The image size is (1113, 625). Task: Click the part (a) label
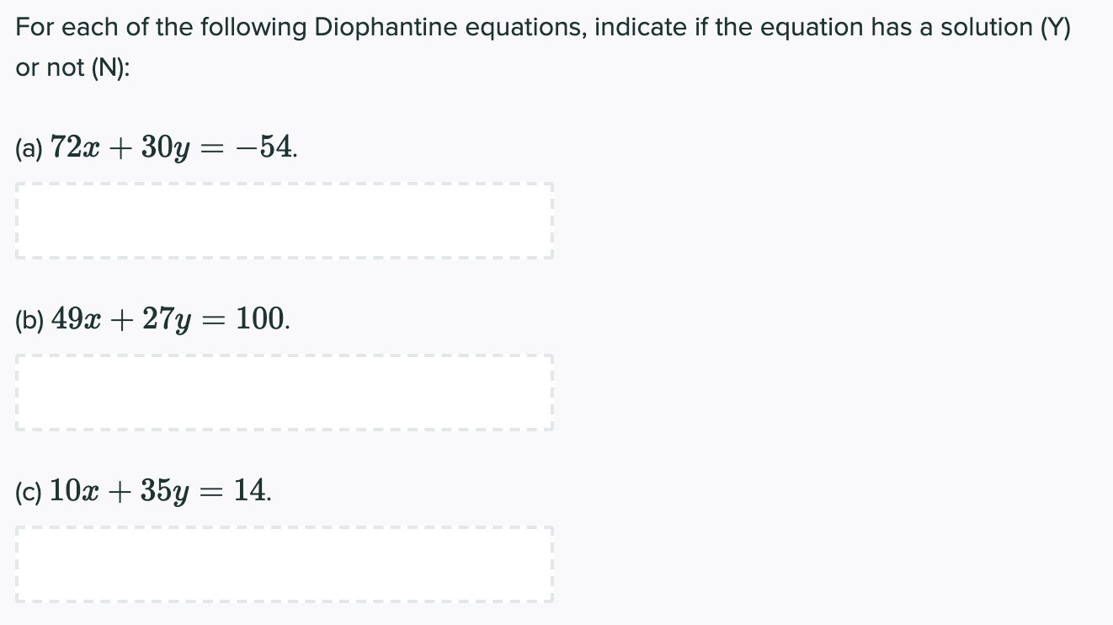pos(28,148)
